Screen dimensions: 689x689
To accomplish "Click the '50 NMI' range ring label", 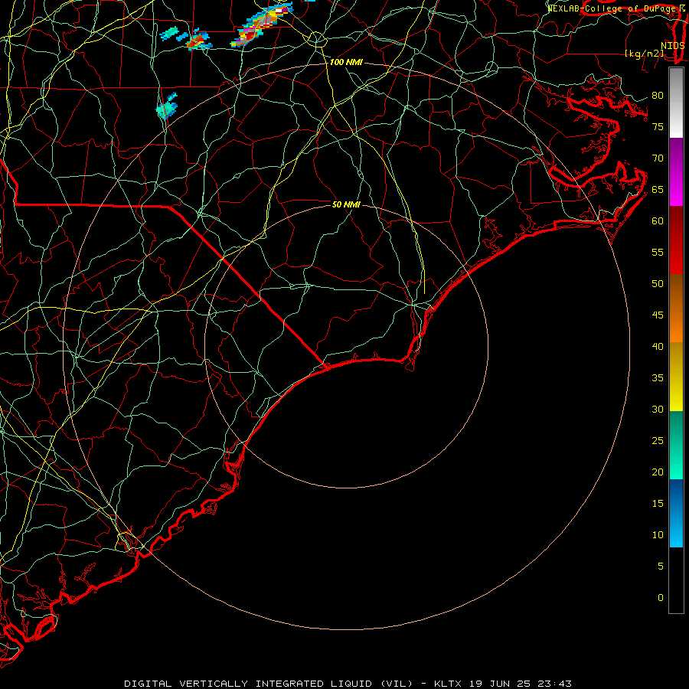I will click(x=346, y=204).
